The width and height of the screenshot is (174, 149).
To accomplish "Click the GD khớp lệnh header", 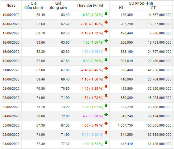I will pos(141,3).
